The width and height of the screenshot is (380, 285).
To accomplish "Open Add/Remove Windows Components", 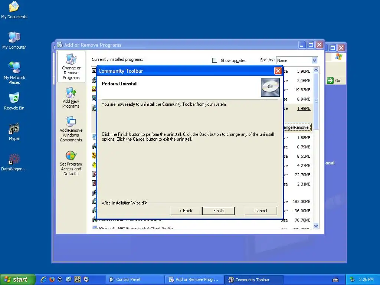I will click(x=71, y=129).
